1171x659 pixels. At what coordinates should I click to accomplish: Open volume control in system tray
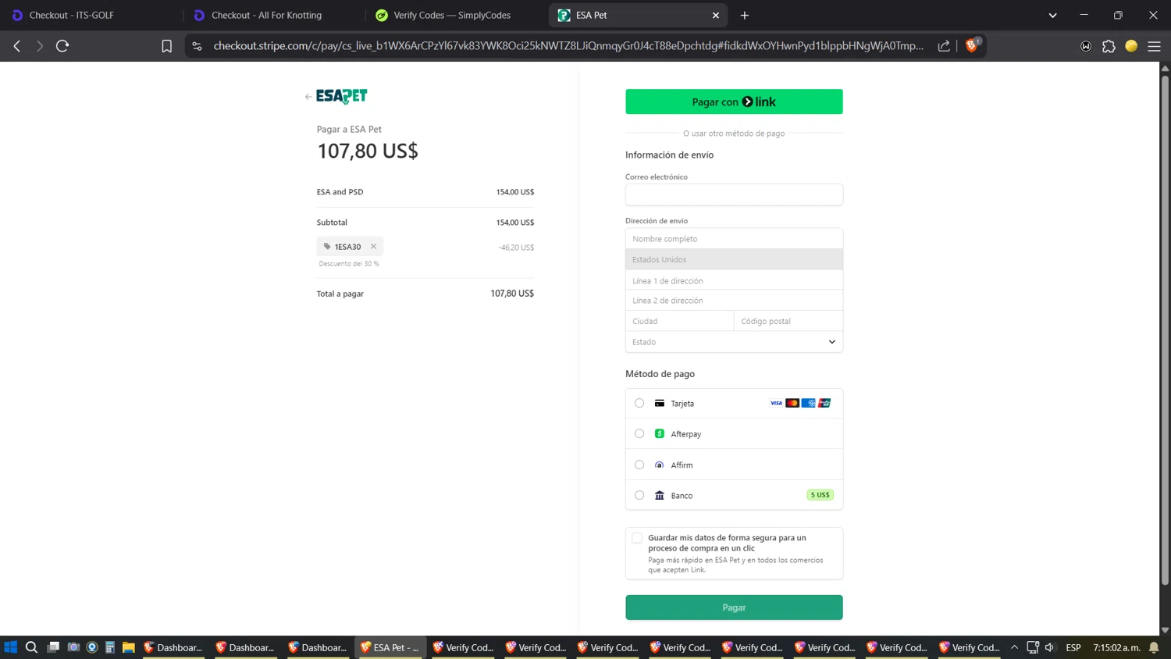click(1050, 647)
